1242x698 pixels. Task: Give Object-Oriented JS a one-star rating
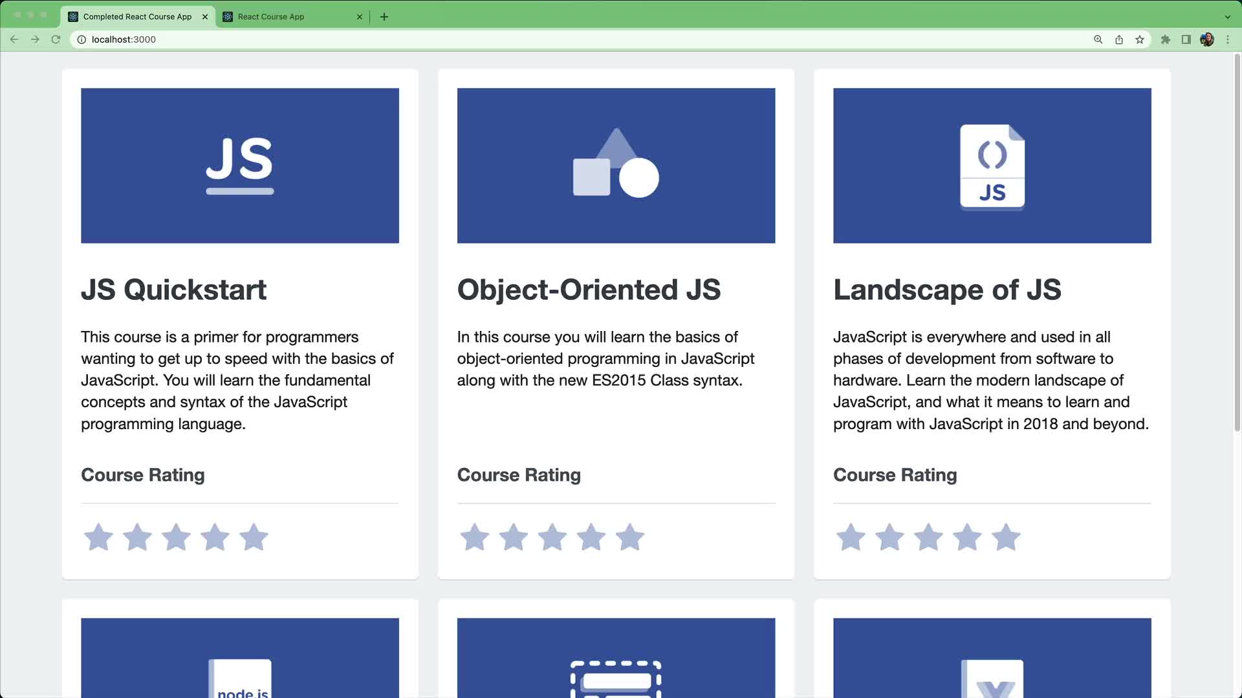[475, 537]
